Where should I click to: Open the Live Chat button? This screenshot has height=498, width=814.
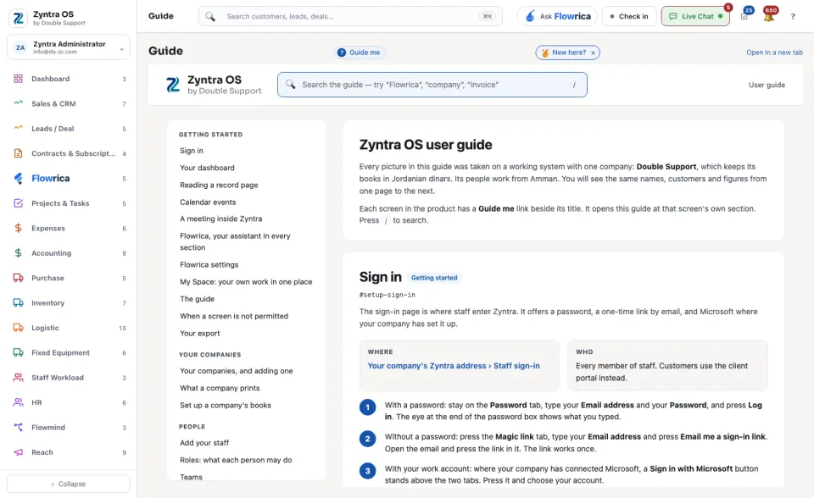(x=695, y=16)
